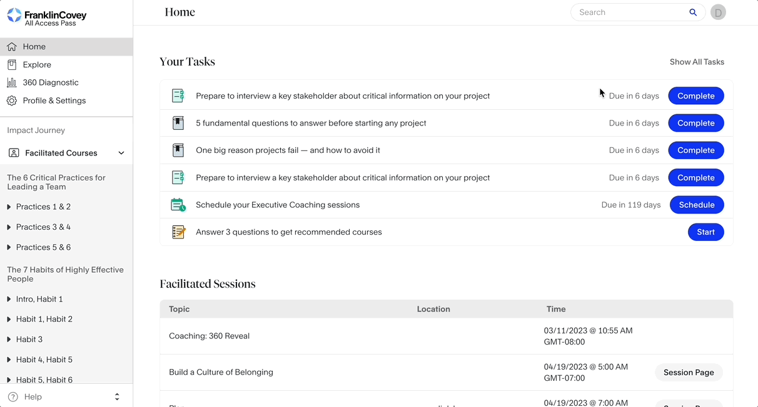Viewport: 758px width, 407px height.
Task: Click the calendar icon for Executive Coaching task
Action: click(178, 205)
